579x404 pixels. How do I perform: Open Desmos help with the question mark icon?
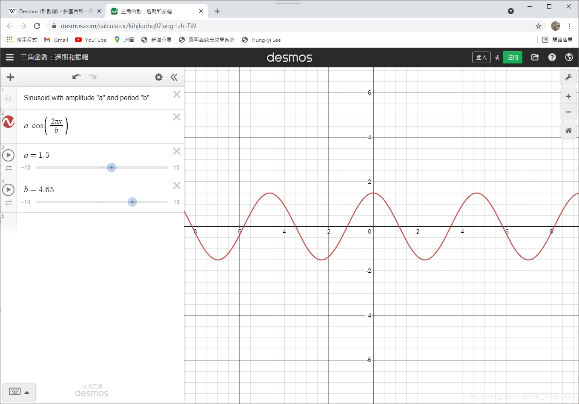[x=552, y=57]
